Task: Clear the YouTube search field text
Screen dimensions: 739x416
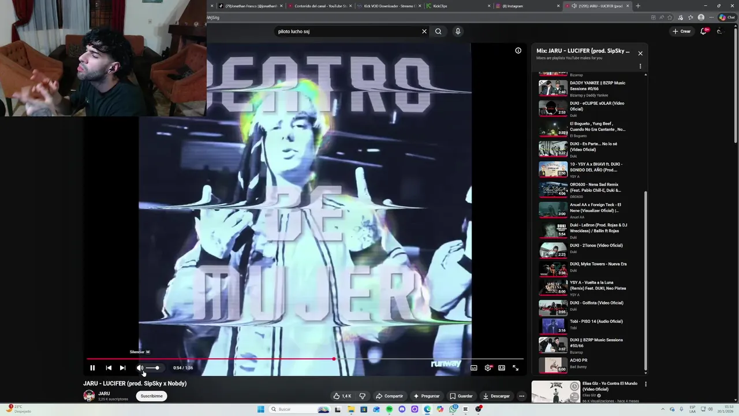Action: pyautogui.click(x=424, y=31)
